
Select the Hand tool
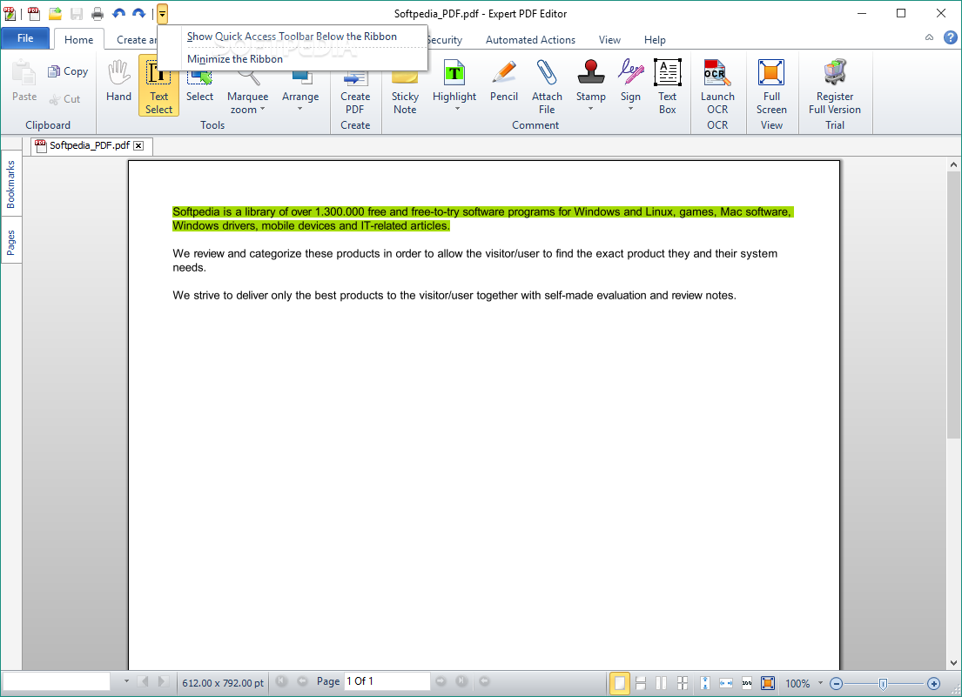point(118,80)
